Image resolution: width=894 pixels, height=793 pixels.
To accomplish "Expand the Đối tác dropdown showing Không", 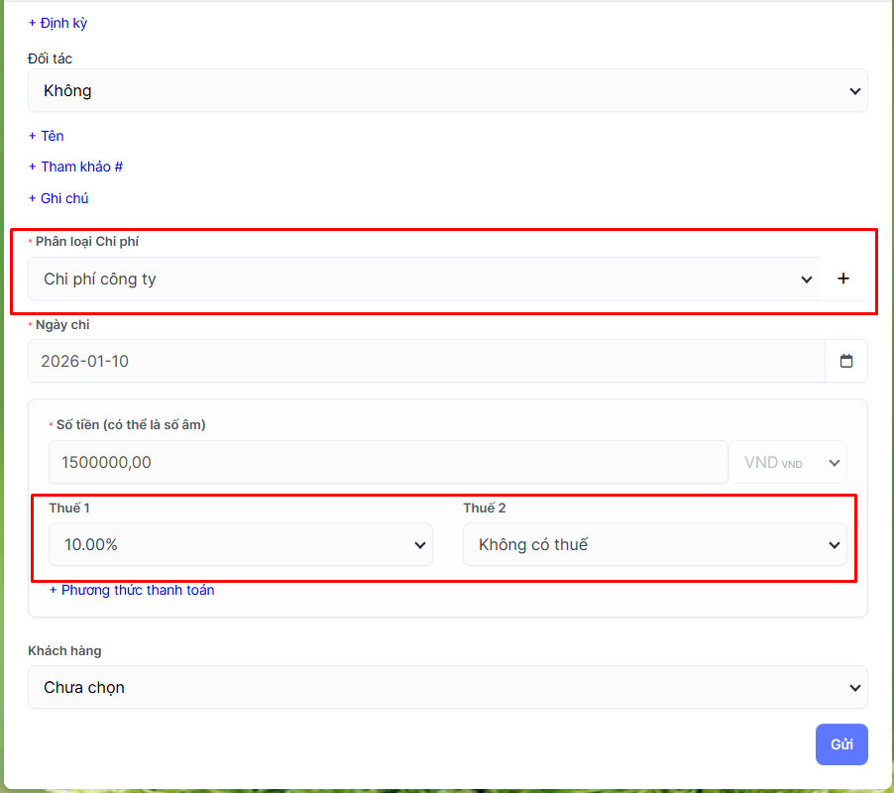I will [x=447, y=90].
